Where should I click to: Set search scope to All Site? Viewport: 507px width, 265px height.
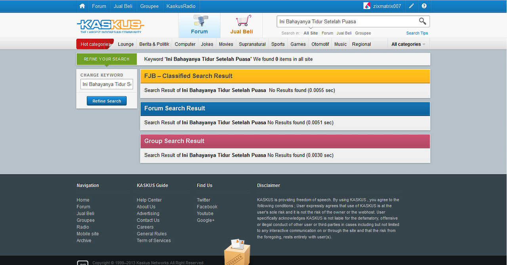pyautogui.click(x=311, y=33)
